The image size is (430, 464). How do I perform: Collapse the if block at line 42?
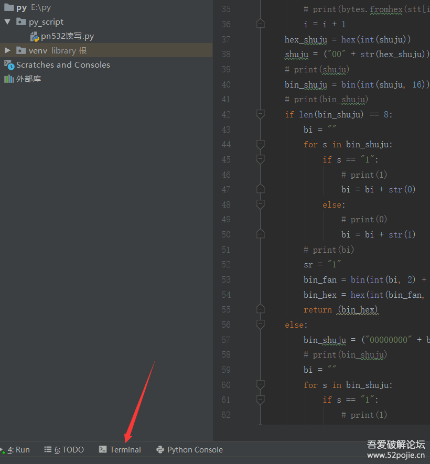tap(261, 114)
